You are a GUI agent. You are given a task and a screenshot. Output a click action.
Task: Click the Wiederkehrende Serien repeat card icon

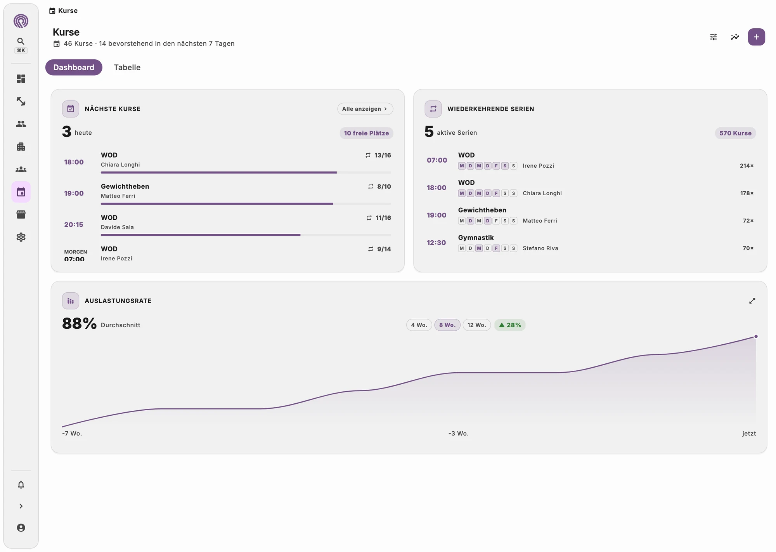click(x=433, y=109)
